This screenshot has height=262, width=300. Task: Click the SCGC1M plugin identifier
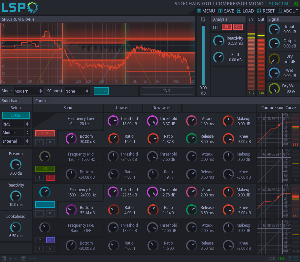tap(279, 4)
